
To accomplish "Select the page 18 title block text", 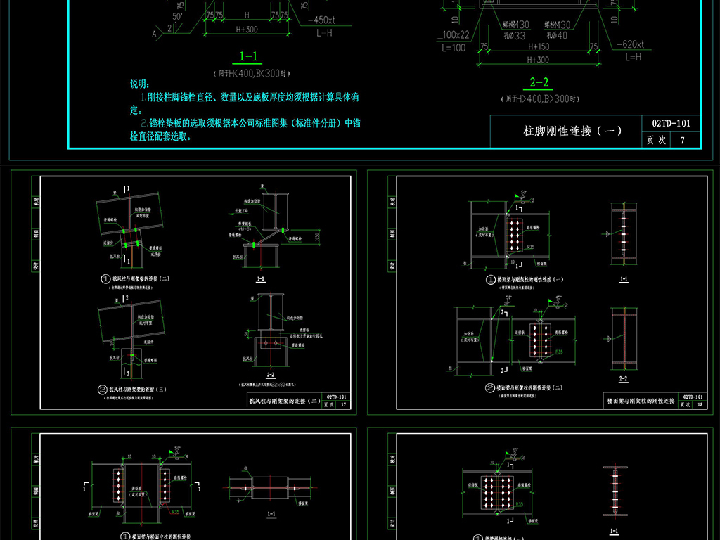I will tap(641, 401).
